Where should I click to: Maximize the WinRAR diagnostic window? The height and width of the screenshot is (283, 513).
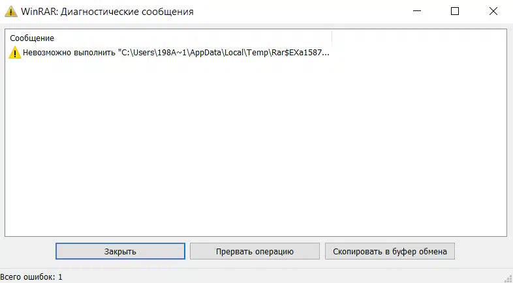[455, 12]
